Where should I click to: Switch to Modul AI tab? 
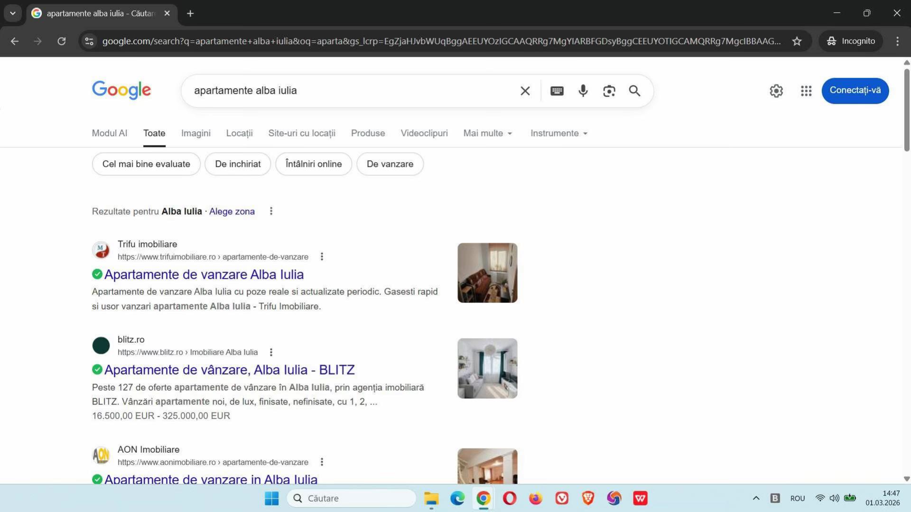coord(110,133)
